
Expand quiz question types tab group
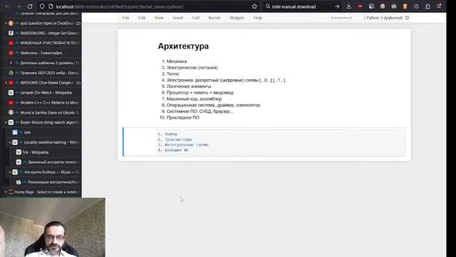pyautogui.click(x=6, y=23)
